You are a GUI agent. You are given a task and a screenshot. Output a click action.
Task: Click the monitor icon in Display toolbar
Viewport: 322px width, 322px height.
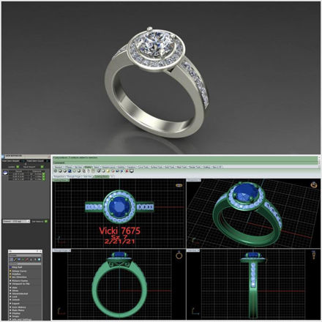(132, 171)
